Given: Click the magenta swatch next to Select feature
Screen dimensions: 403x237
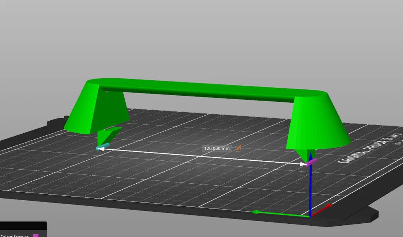Looking at the screenshot, I should point(36,235).
